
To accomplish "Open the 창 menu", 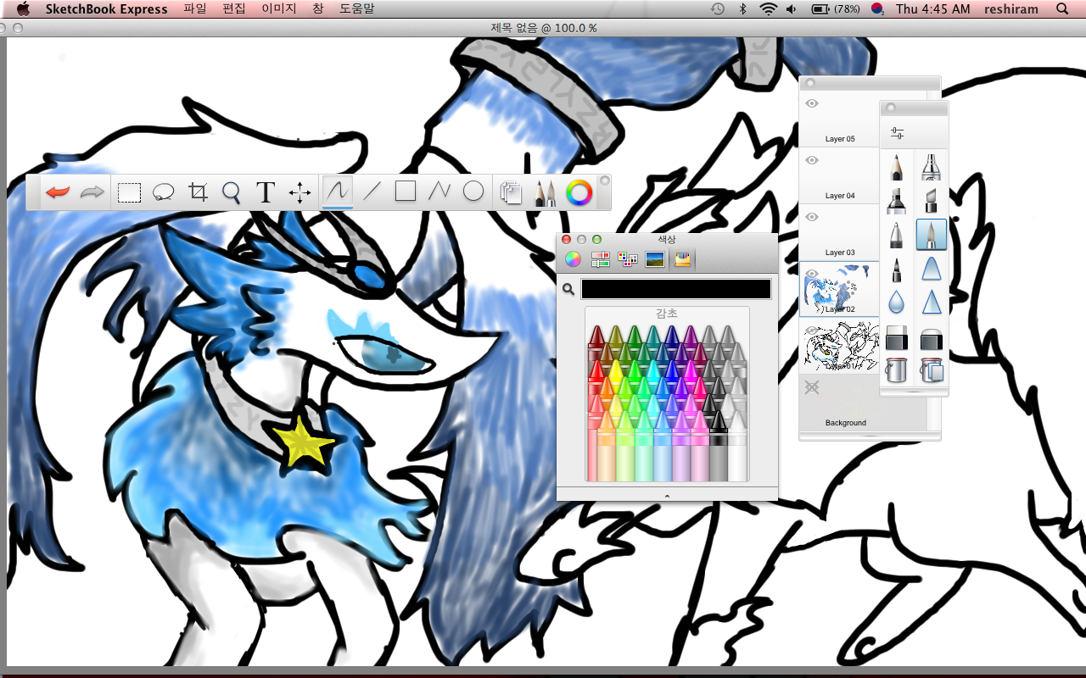I will pos(317,8).
